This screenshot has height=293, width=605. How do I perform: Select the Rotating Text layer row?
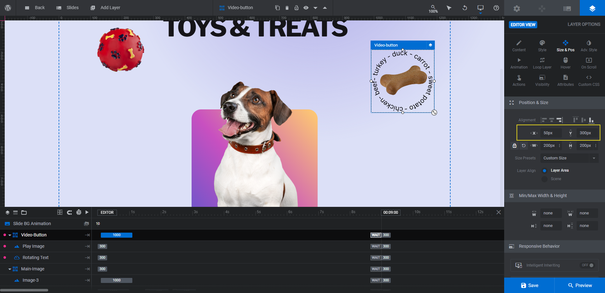46,258
